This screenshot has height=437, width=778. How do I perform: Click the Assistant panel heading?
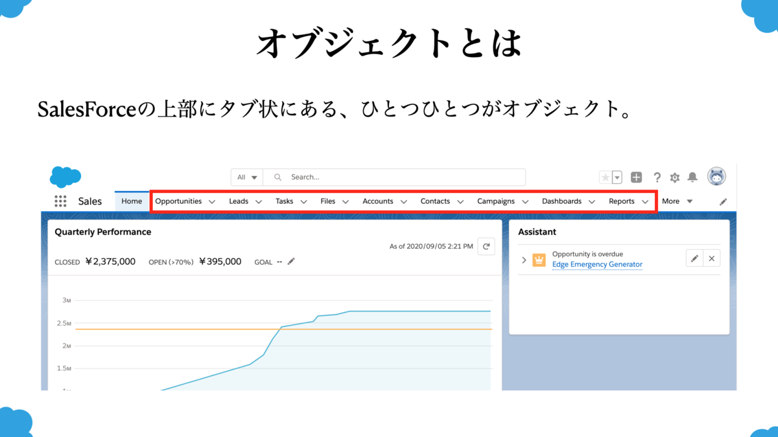(537, 232)
